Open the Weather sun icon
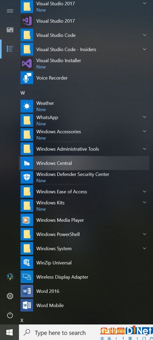Viewport: 153px width, 340px height. pos(27,106)
